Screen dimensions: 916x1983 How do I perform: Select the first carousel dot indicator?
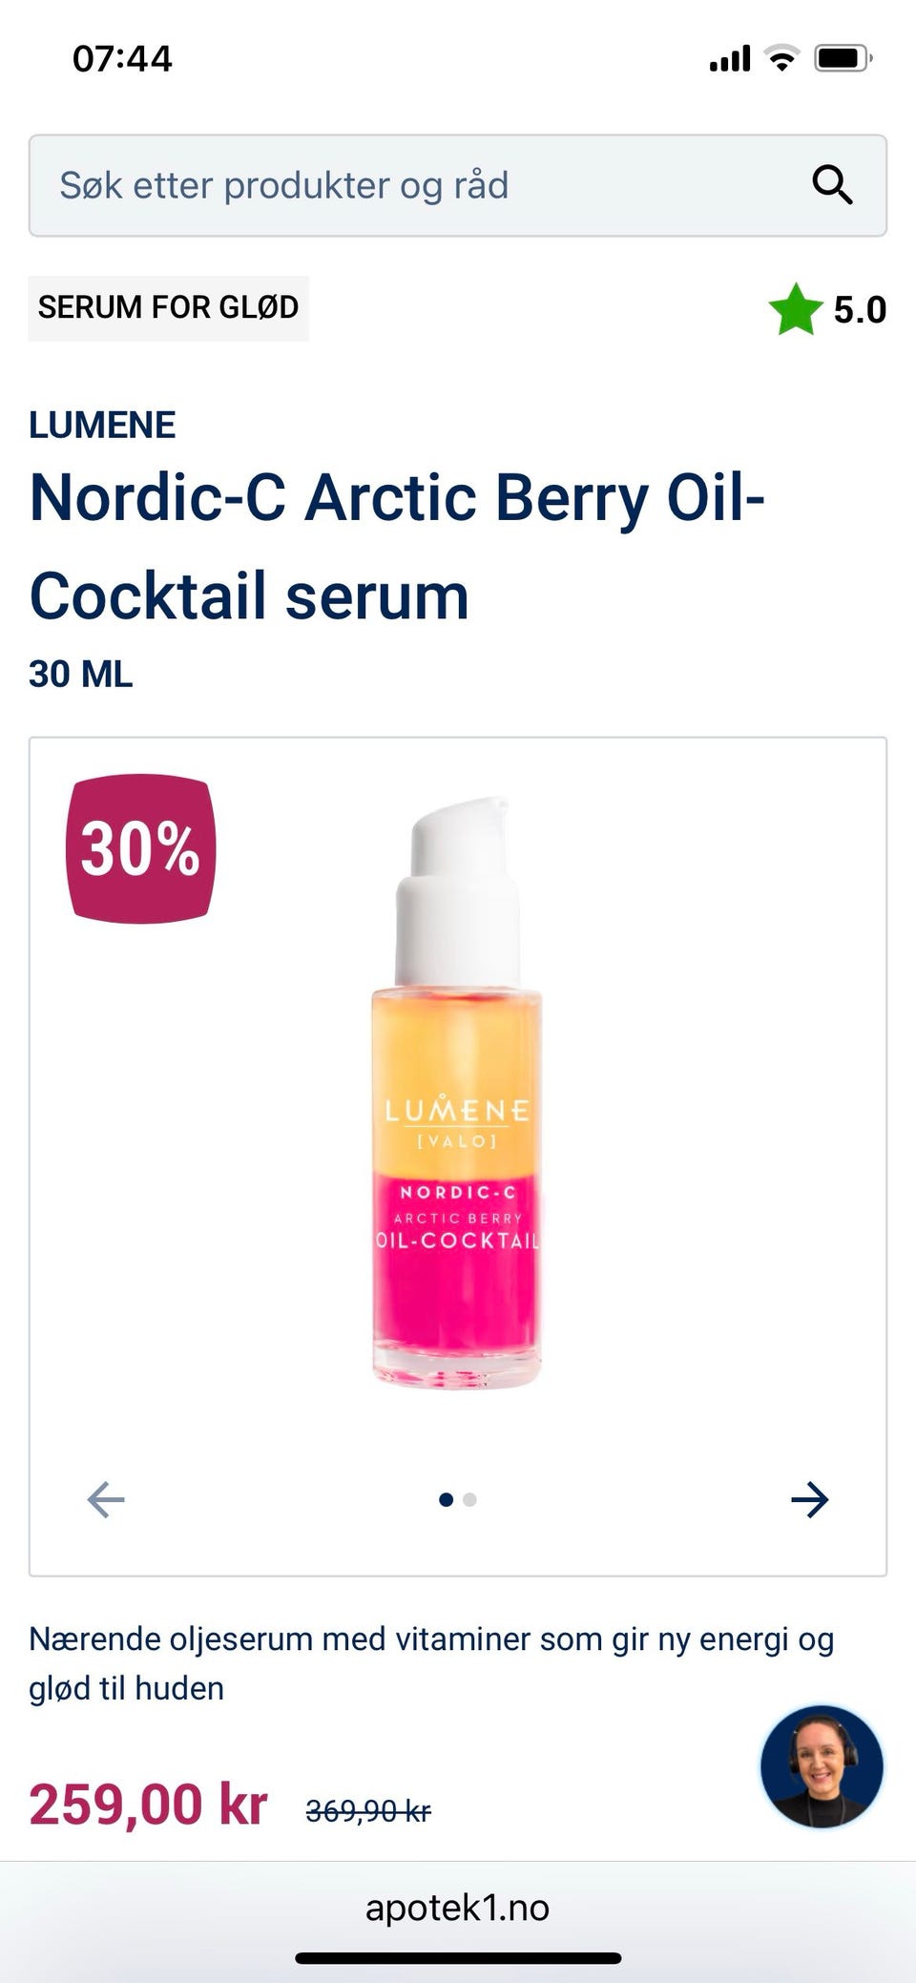click(446, 1499)
